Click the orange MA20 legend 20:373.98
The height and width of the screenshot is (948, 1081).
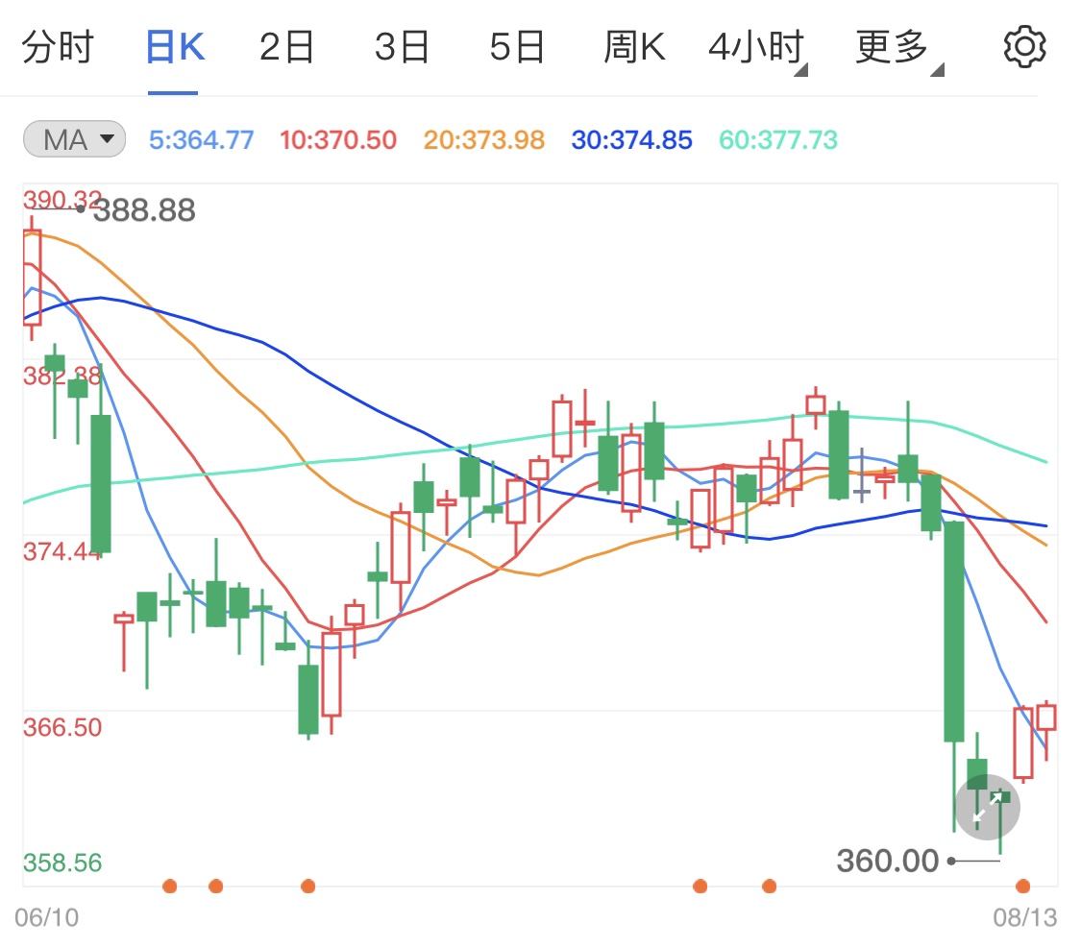[x=484, y=140]
